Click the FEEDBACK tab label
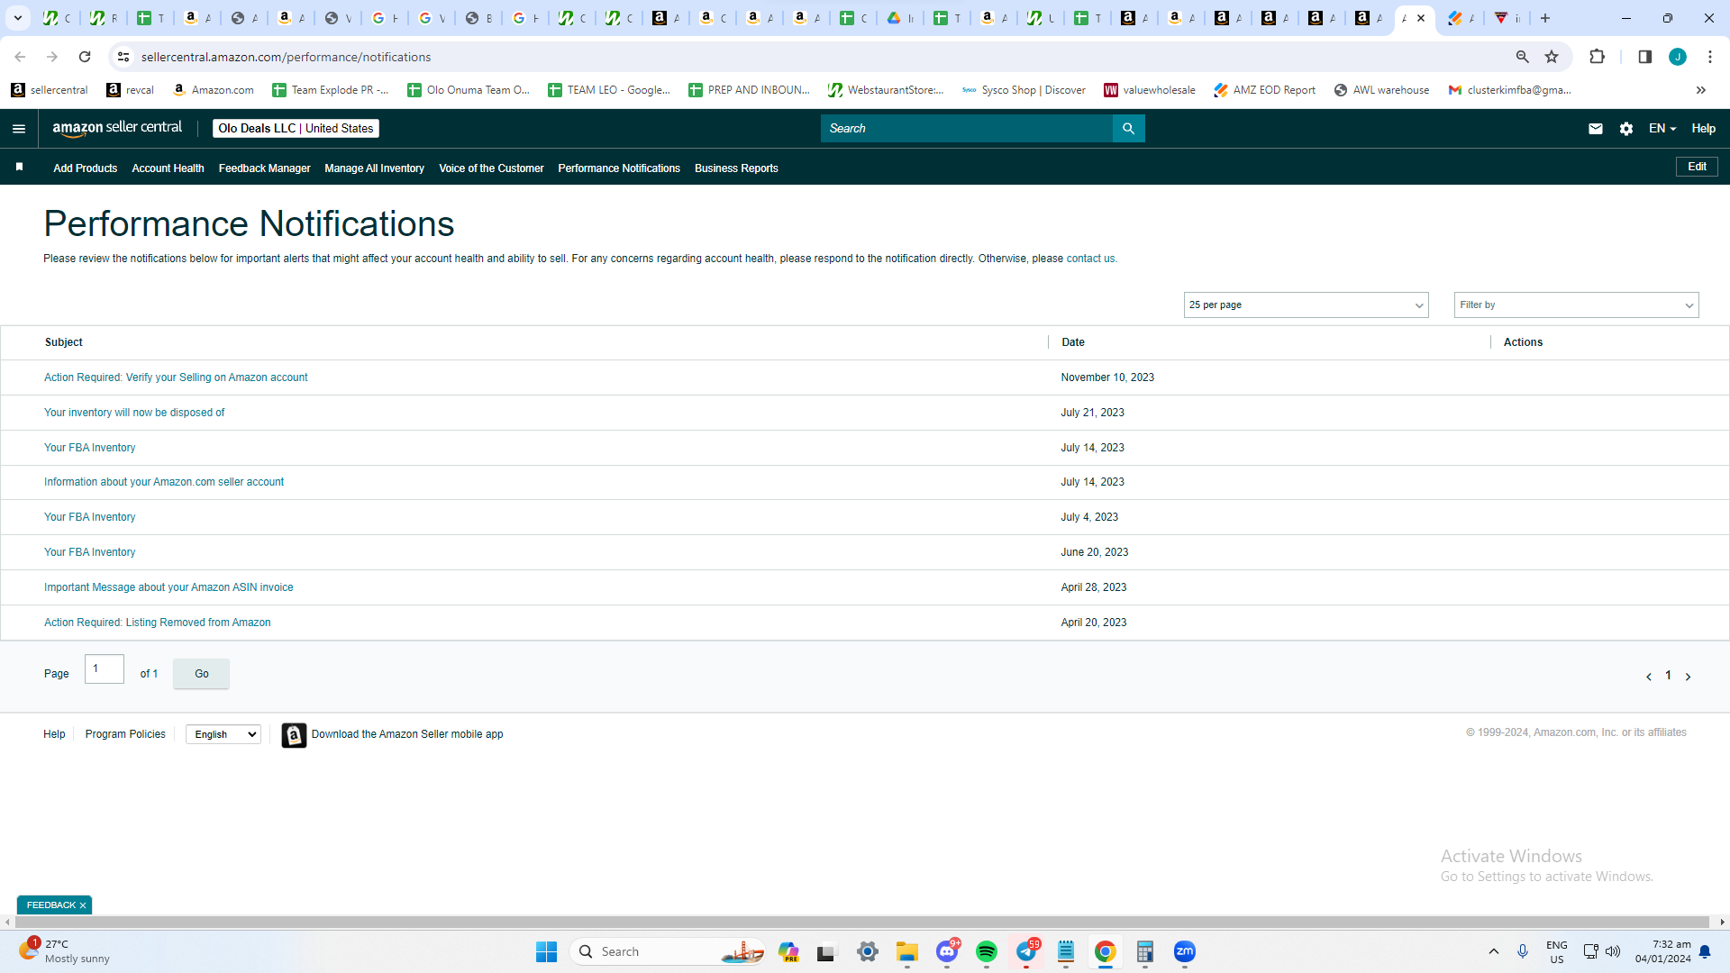 coord(50,905)
